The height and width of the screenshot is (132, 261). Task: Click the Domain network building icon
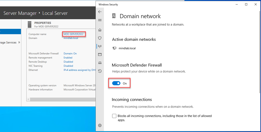[x=114, y=16]
